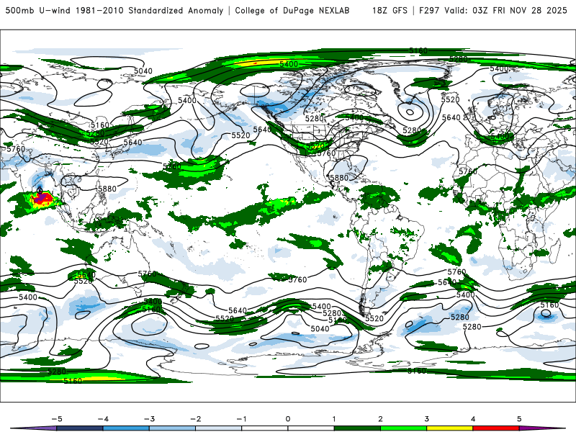The image size is (576, 432).
Task: Click the medium blue -4-to--3 color bar segment
Action: click(x=126, y=428)
